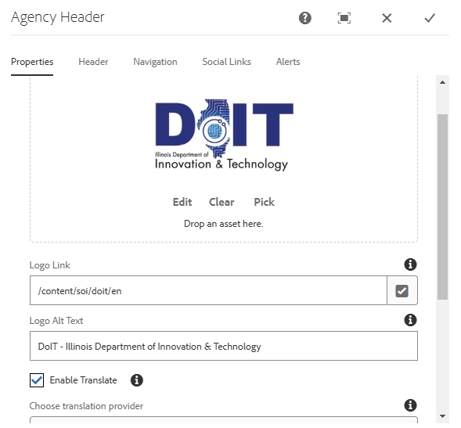Show info for Logo Alt Text field
Image resolution: width=461 pixels, height=428 pixels.
coord(410,320)
